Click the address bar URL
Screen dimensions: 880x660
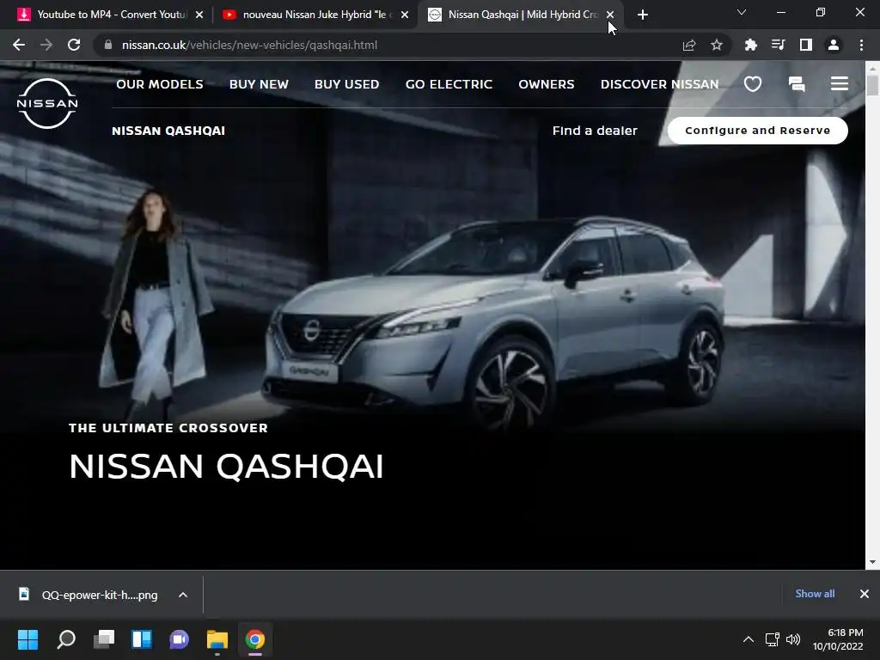click(250, 45)
